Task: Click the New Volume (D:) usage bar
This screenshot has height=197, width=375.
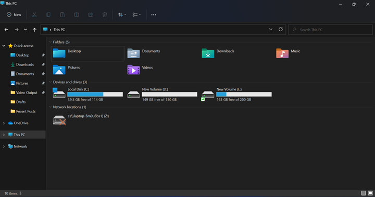Action: [170, 94]
